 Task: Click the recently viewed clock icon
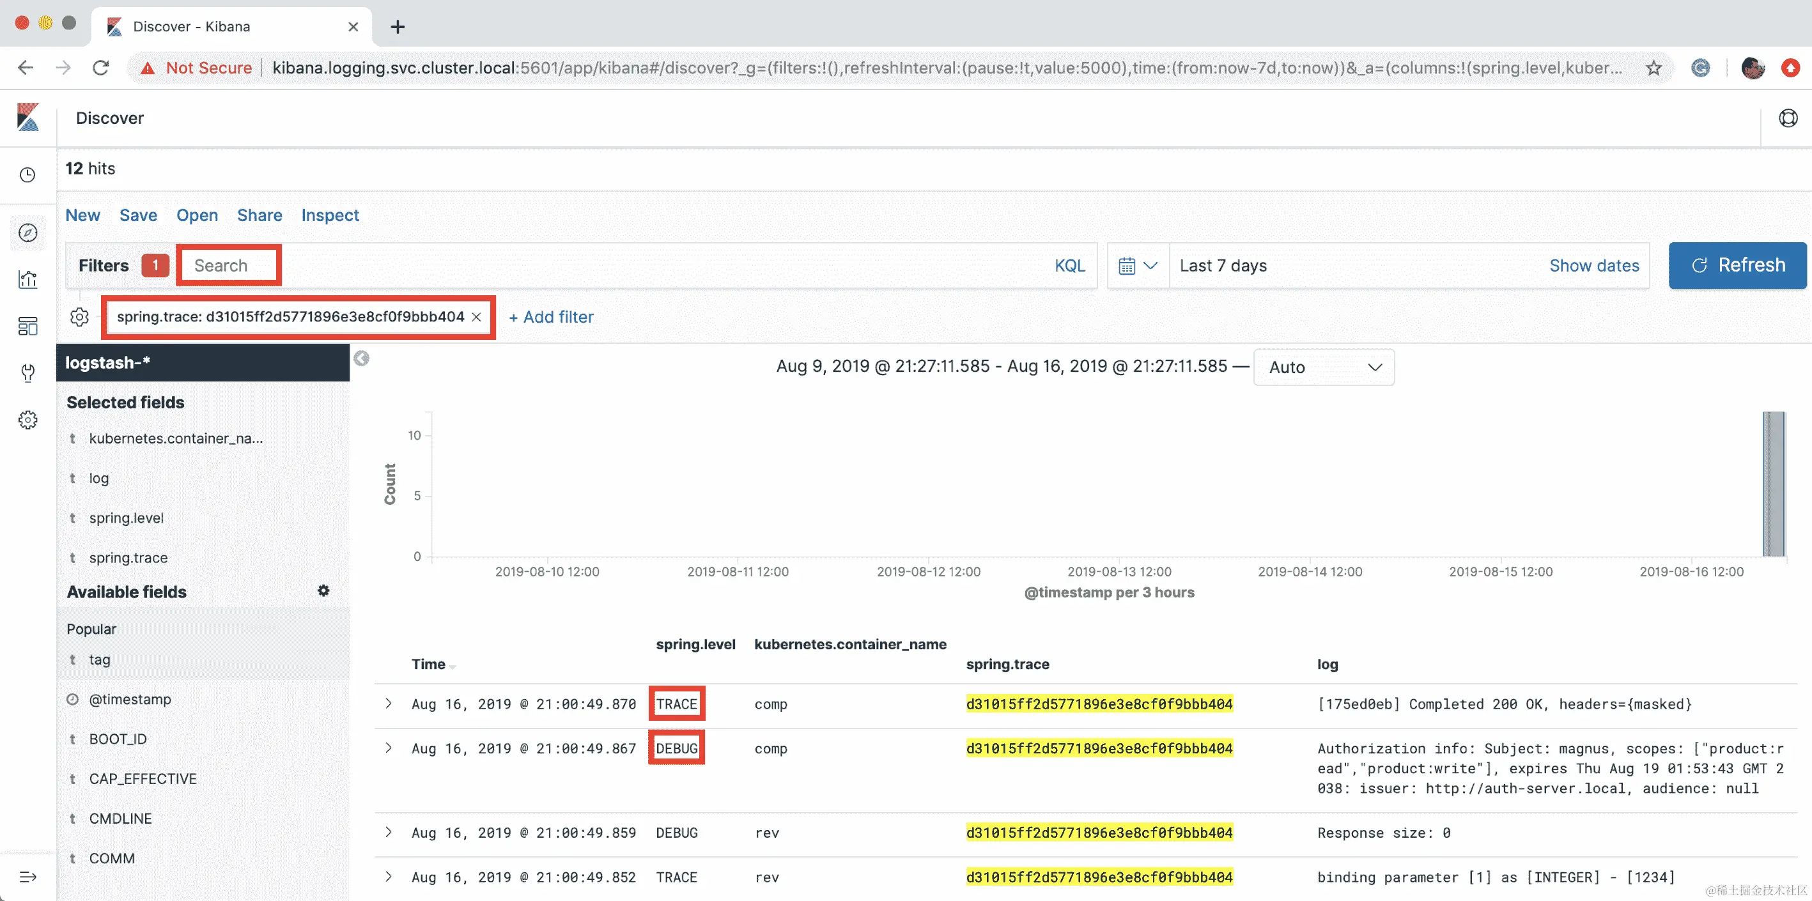pos(27,174)
